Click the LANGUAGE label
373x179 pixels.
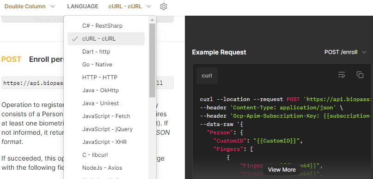click(x=83, y=6)
